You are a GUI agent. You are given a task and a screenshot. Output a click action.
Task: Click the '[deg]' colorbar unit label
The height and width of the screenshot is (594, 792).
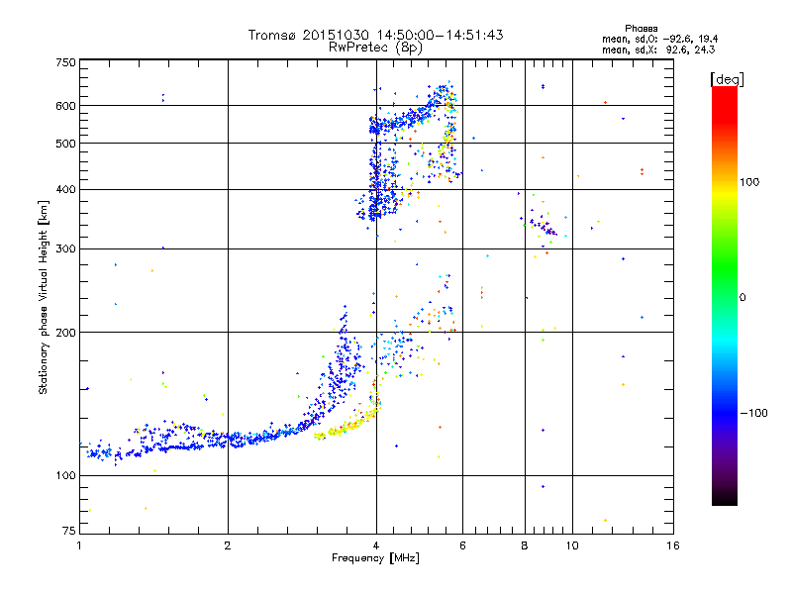pyautogui.click(x=727, y=79)
